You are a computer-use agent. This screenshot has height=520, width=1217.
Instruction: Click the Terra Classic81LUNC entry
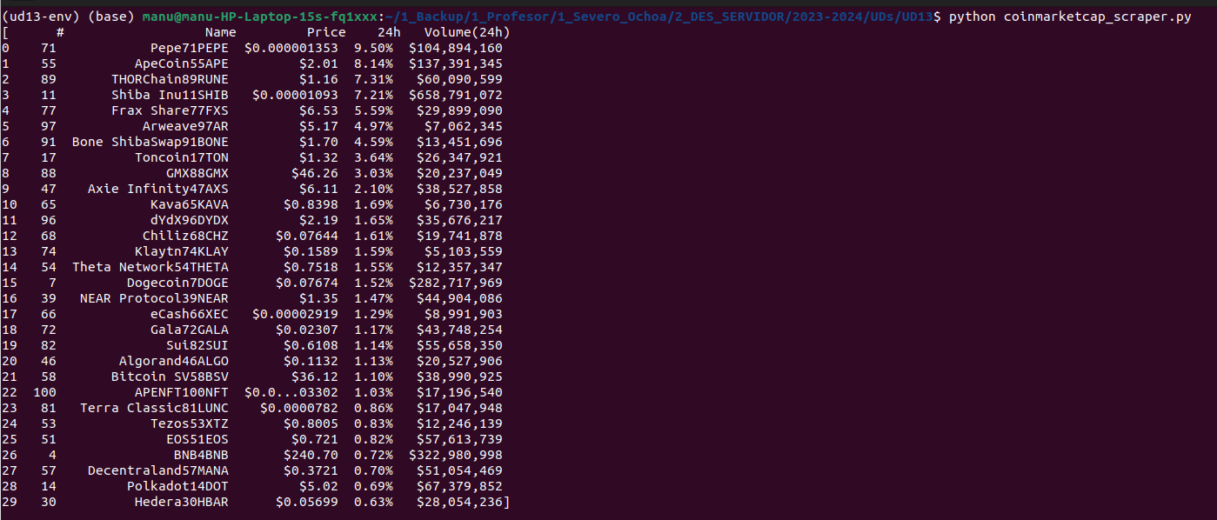(x=154, y=408)
